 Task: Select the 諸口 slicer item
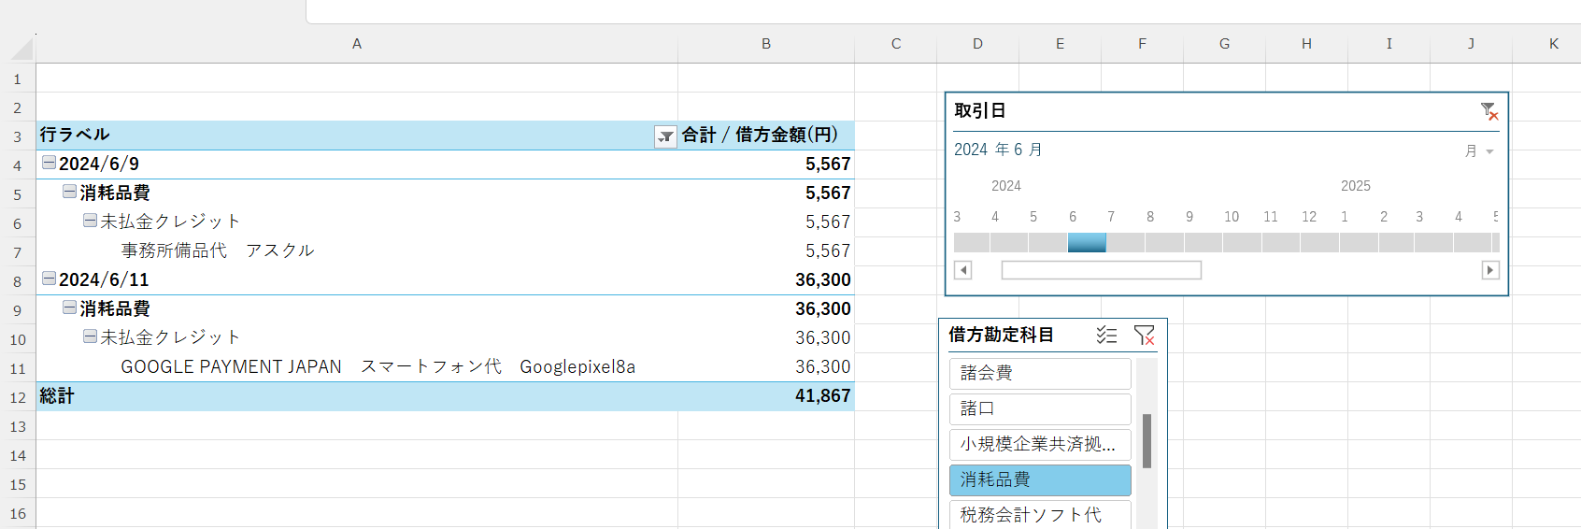tap(1039, 408)
